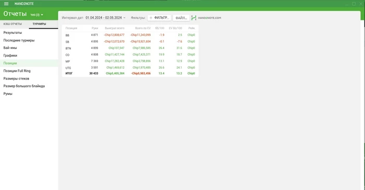Click bb/100 value 26.4 in BTN row
The height and width of the screenshot is (190, 365).
click(x=161, y=48)
